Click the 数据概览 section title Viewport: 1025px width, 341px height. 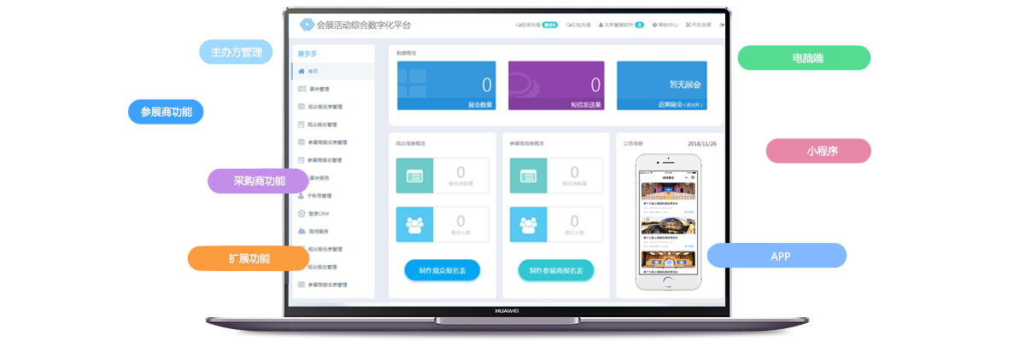407,53
